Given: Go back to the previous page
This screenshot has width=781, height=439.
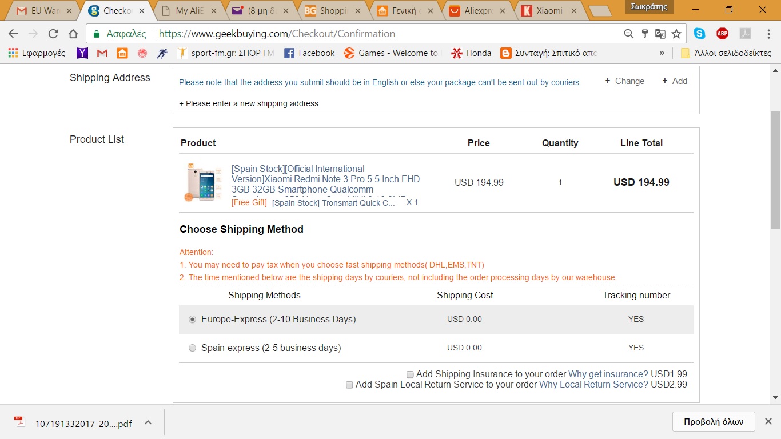Looking at the screenshot, I should pyautogui.click(x=13, y=34).
